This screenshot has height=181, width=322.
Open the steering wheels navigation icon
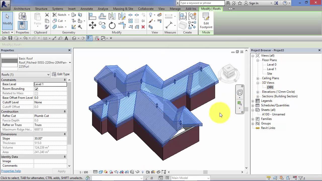[240, 93]
